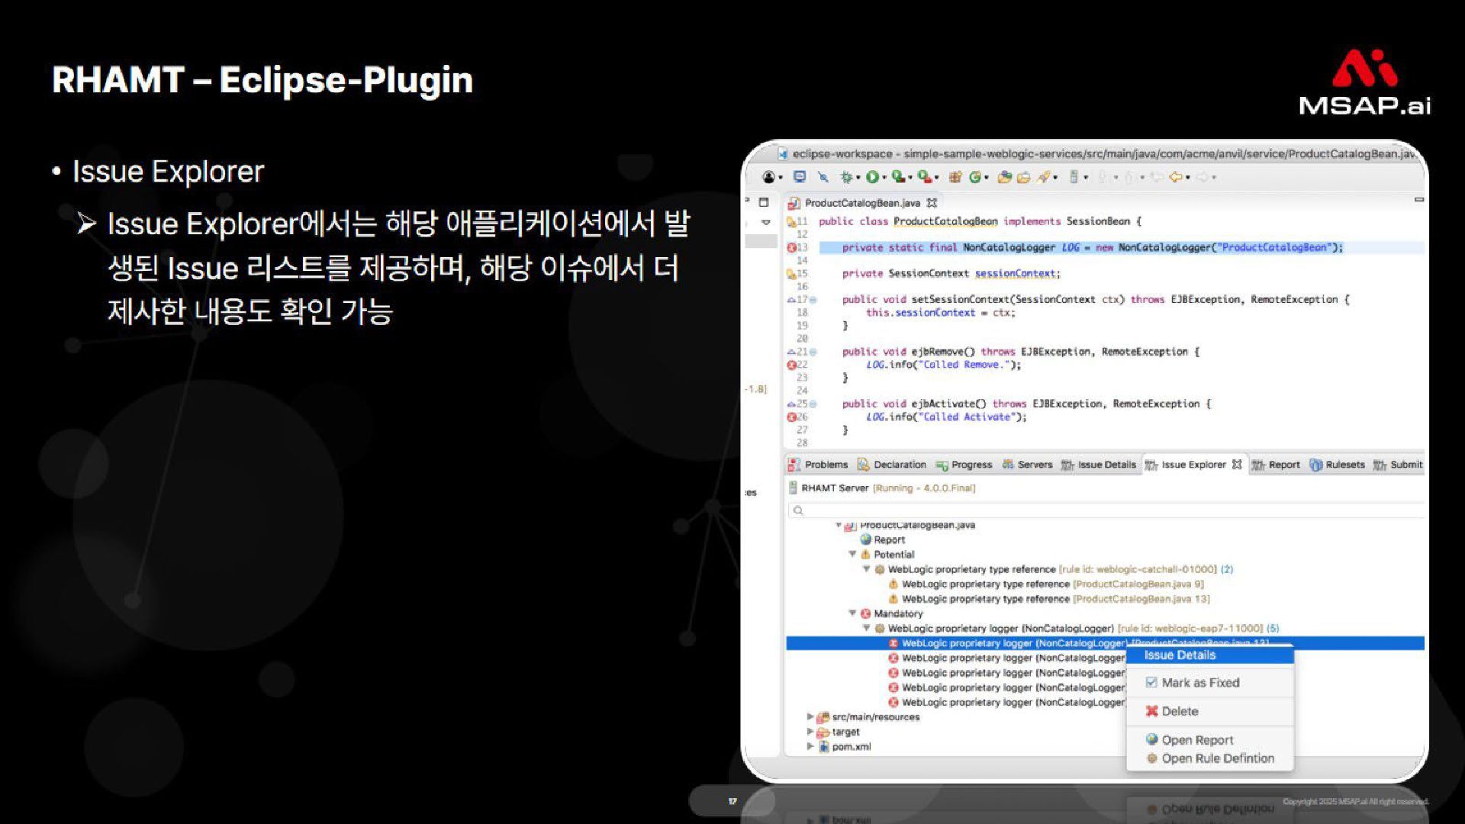Select type reference issue at ProductCatalogBean.java 13

(1049, 599)
